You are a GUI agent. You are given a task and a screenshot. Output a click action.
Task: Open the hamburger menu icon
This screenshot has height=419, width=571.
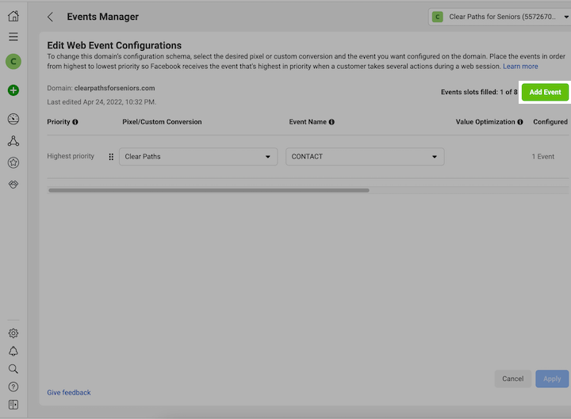13,36
